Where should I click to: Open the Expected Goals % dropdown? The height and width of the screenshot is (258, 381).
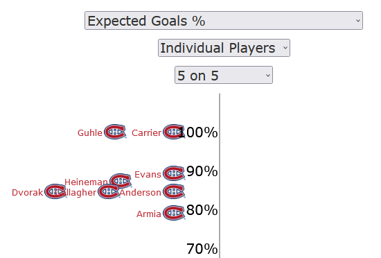(224, 20)
